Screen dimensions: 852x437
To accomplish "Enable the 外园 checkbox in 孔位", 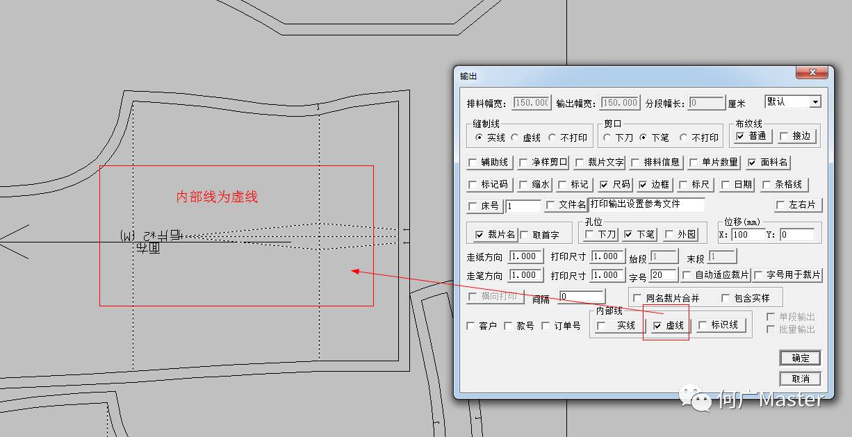I will (669, 235).
